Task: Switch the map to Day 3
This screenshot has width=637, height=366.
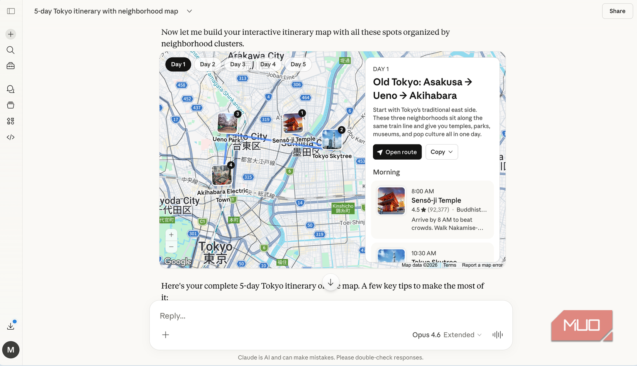Action: pos(238,64)
